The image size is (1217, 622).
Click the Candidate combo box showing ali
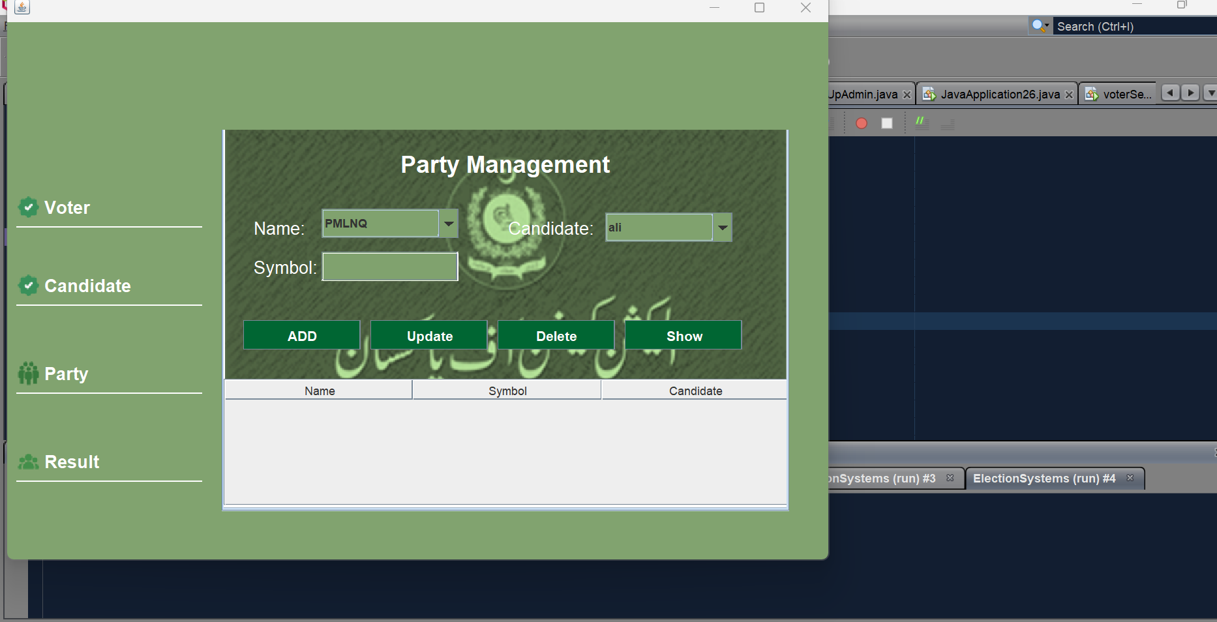[669, 228]
